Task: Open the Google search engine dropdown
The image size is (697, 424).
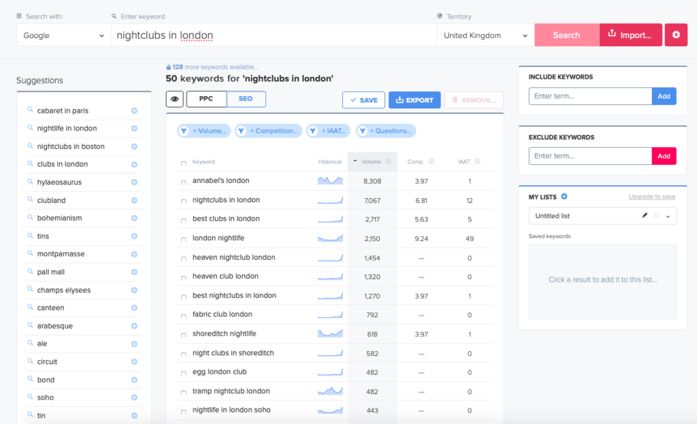Action: click(x=64, y=35)
